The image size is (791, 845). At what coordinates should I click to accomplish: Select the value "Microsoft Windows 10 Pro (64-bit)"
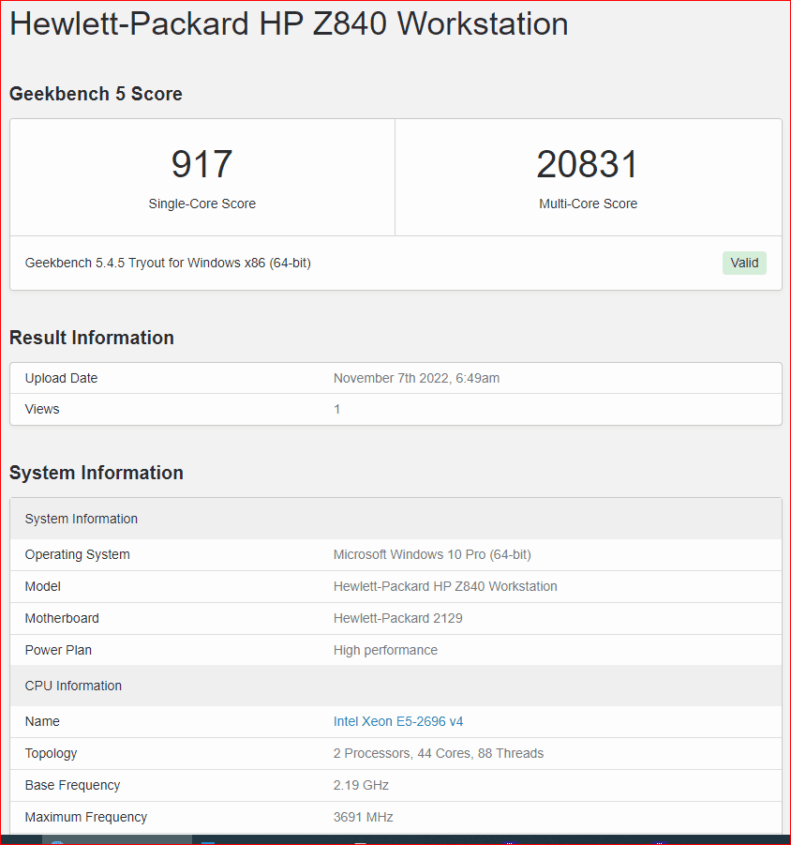point(432,554)
